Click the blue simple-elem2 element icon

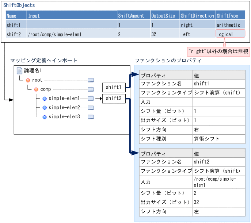tap(45, 108)
